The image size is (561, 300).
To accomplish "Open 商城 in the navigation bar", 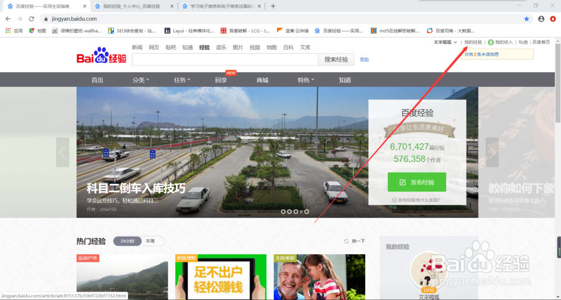I will click(262, 80).
